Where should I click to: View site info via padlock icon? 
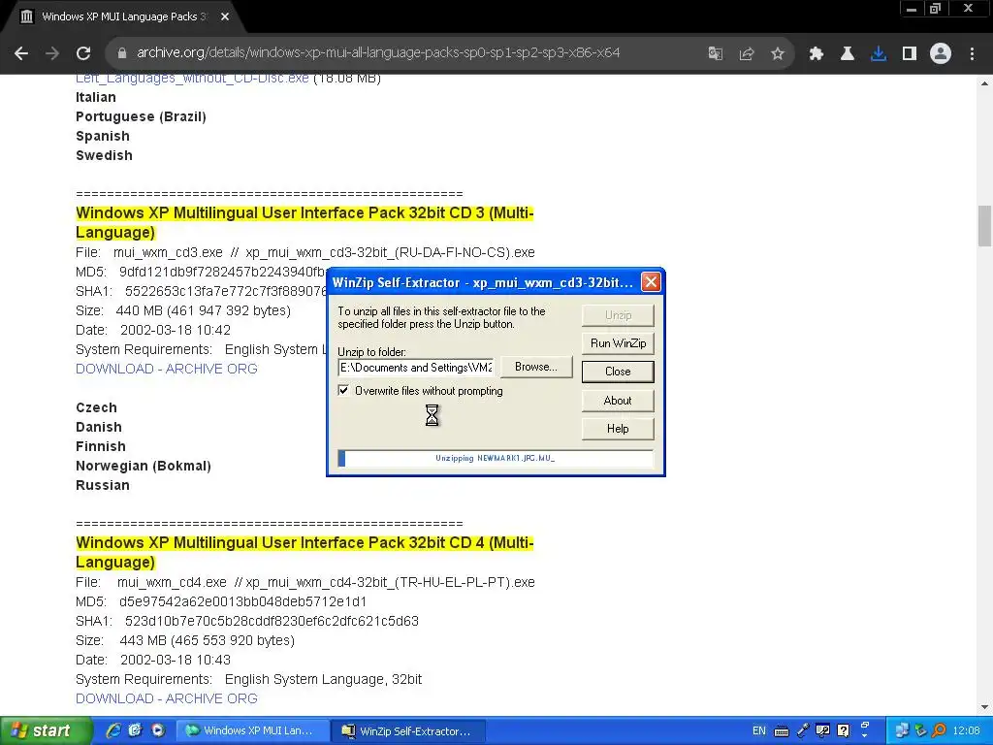pyautogui.click(x=122, y=53)
